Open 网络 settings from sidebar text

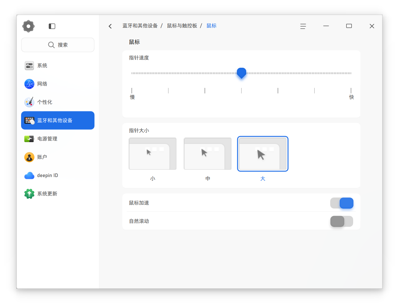42,84
